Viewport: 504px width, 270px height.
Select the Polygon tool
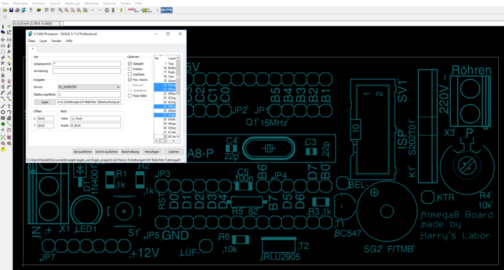[x=9, y=118]
